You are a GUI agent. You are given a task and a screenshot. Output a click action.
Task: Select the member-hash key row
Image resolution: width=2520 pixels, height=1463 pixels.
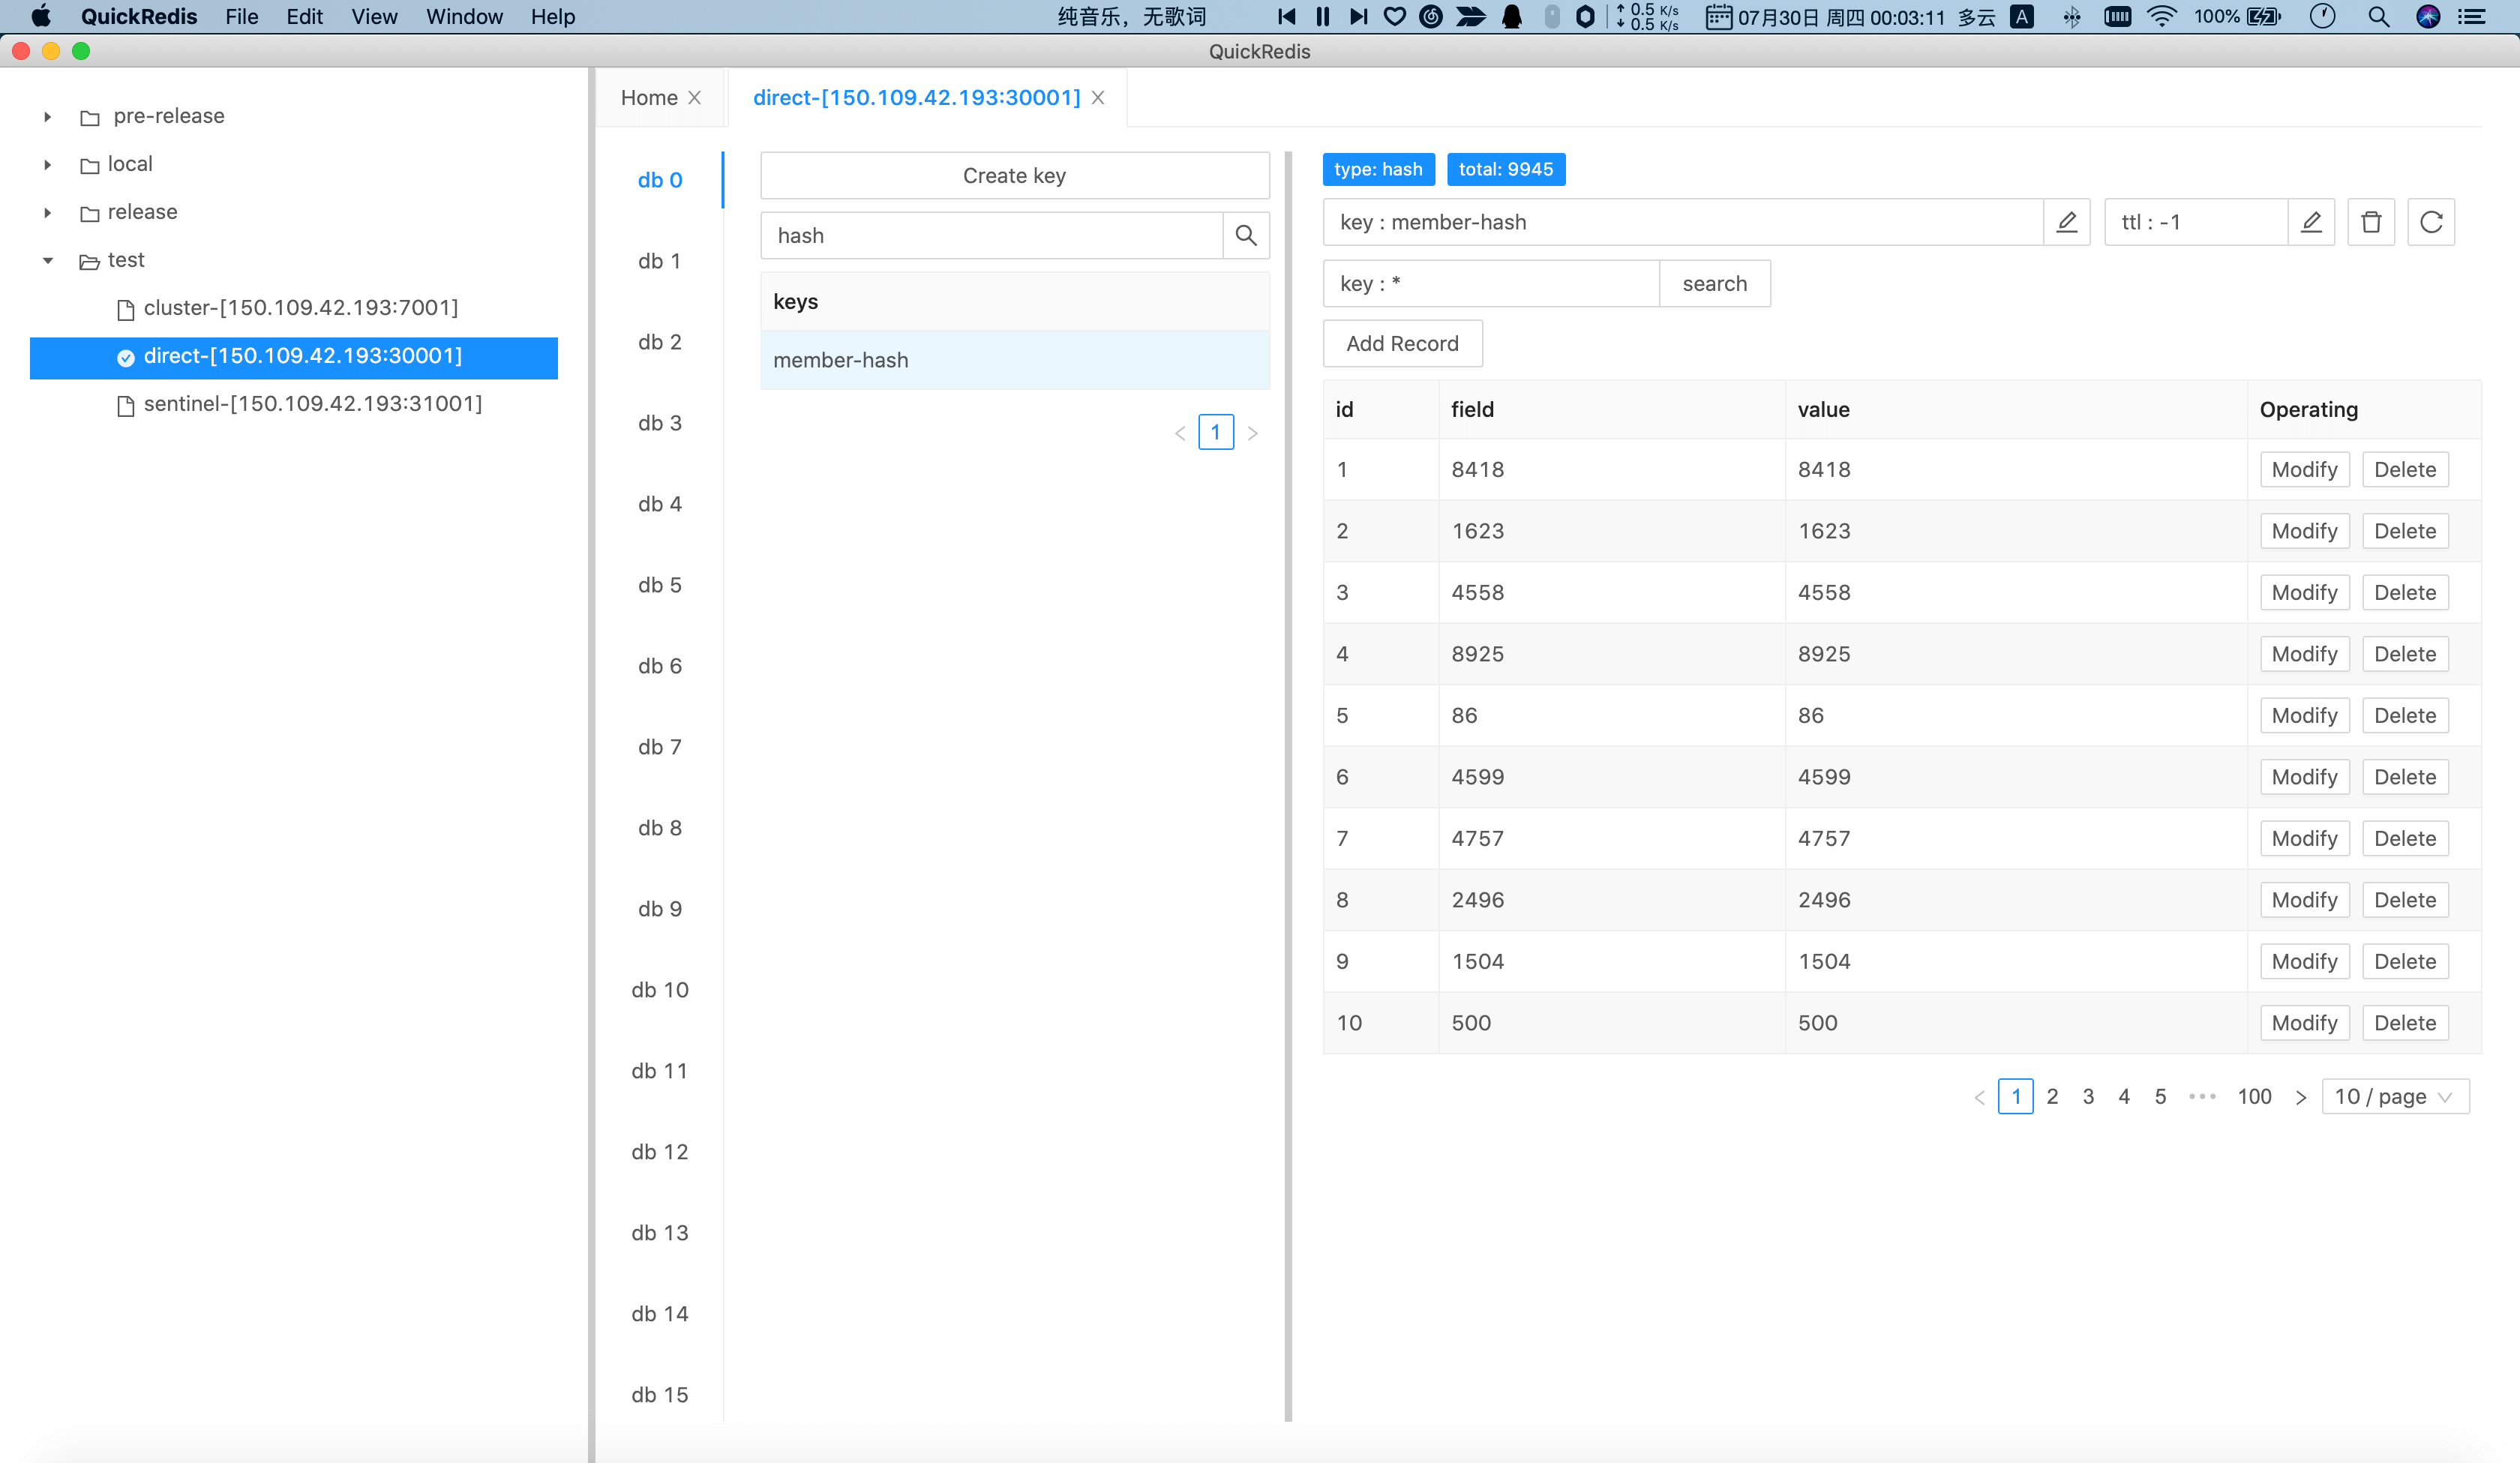point(1013,360)
